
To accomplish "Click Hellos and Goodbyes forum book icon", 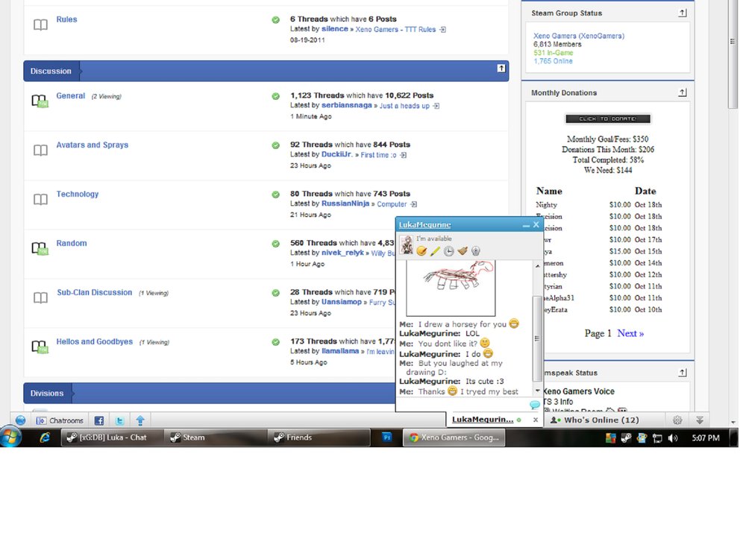I will pos(40,347).
